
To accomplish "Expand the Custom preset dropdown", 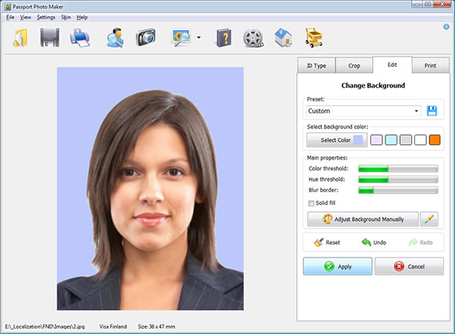I will coord(363,111).
